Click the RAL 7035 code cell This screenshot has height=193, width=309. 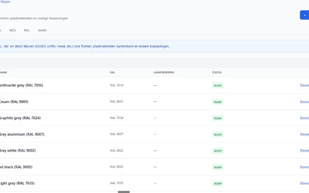click(117, 183)
